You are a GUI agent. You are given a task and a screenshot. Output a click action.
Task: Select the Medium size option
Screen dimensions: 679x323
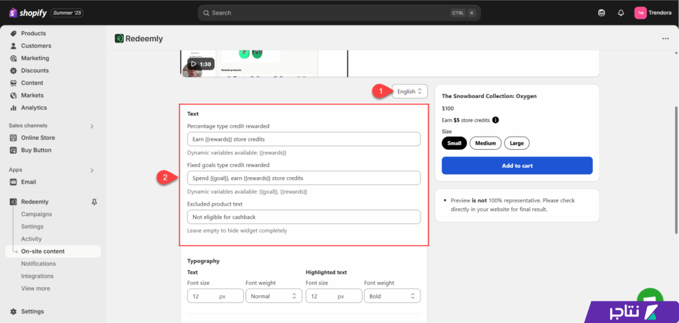(485, 143)
